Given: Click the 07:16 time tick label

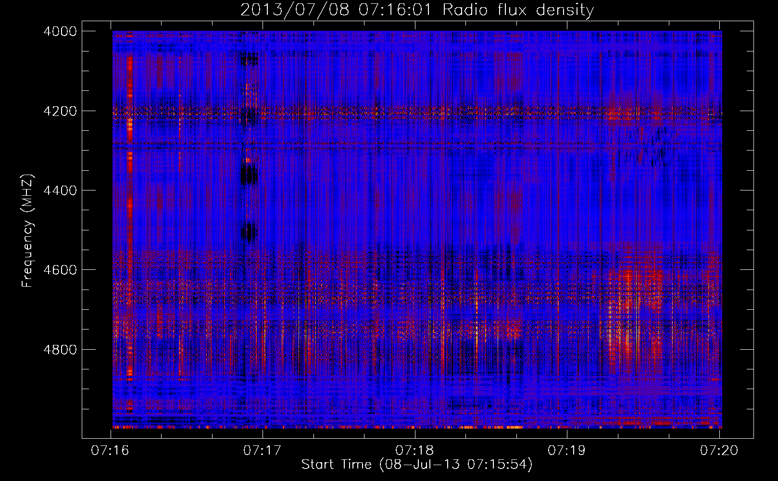Looking at the screenshot, I should click(x=110, y=450).
